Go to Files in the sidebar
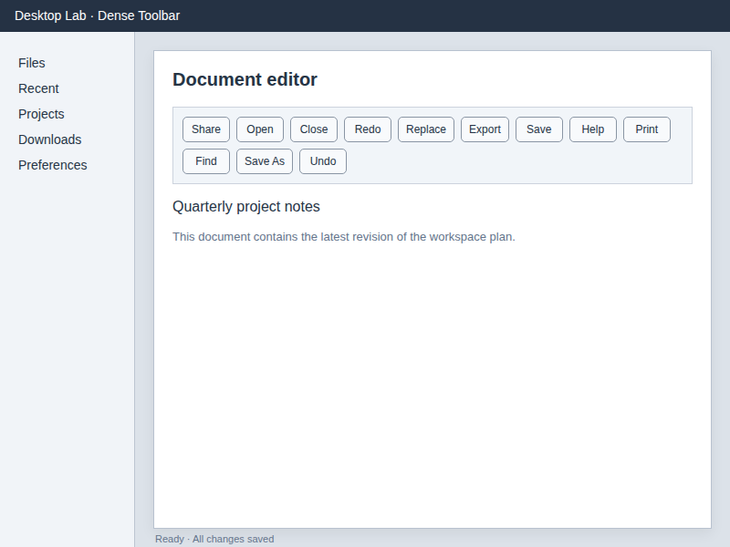This screenshot has width=730, height=547. (x=32, y=63)
